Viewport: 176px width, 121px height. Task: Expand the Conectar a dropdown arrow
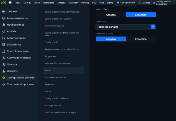153,27
